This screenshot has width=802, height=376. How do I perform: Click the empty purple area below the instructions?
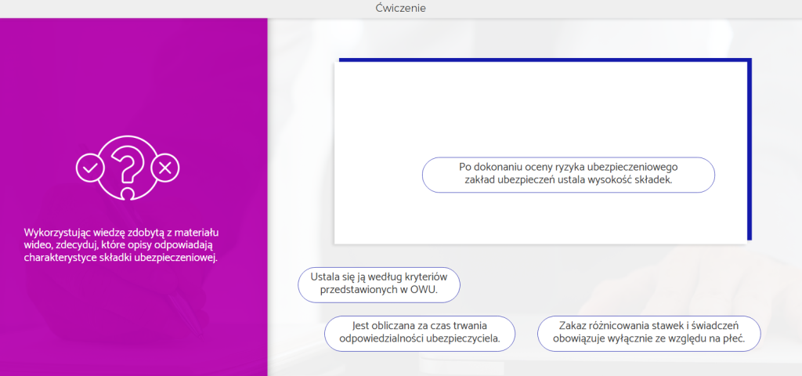(133, 321)
